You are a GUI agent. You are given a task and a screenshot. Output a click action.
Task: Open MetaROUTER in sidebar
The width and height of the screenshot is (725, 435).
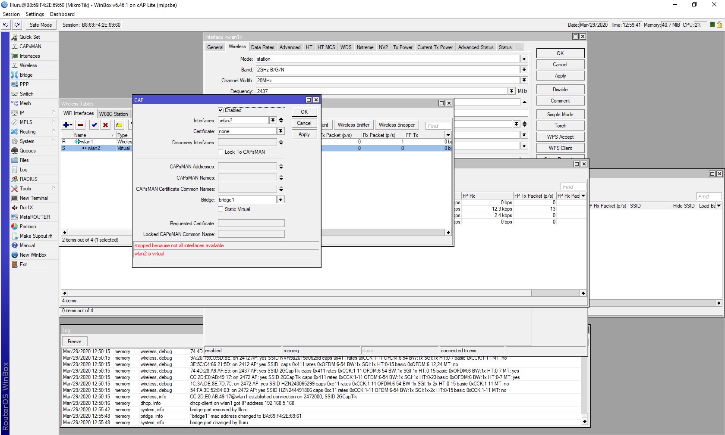(x=34, y=217)
